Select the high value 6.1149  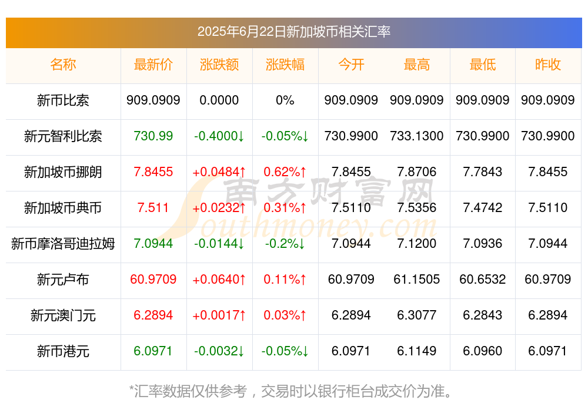pos(417,351)
